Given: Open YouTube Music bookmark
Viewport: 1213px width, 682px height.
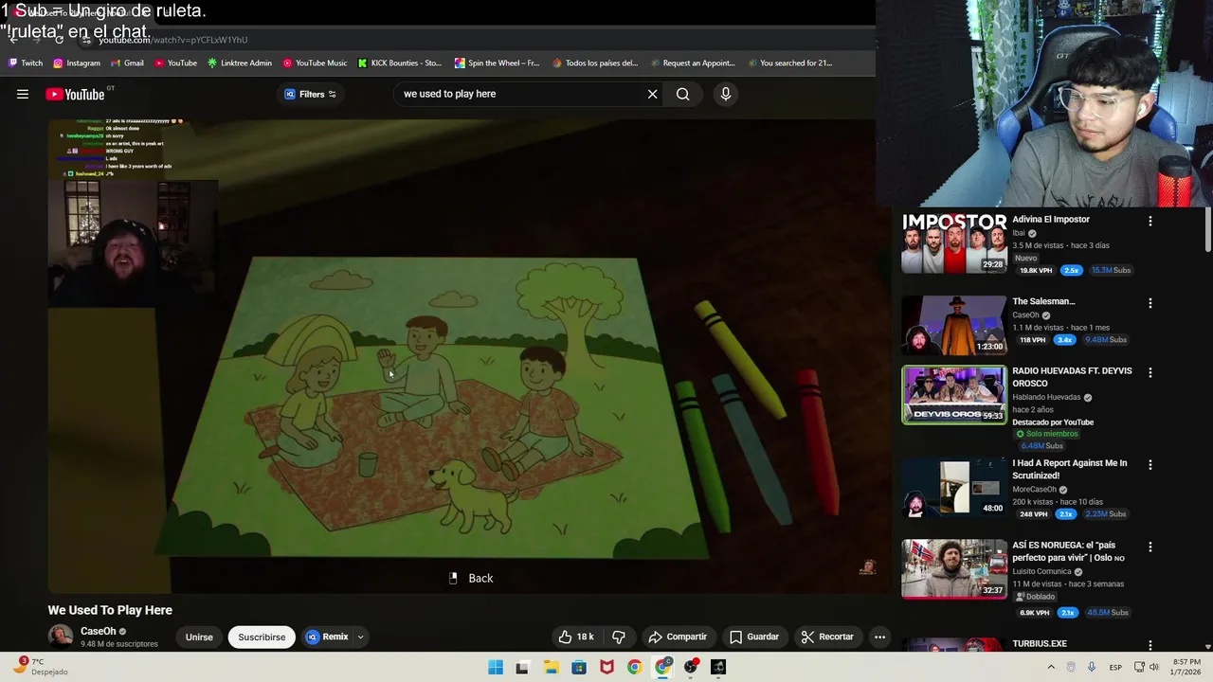Looking at the screenshot, I should 315,63.
